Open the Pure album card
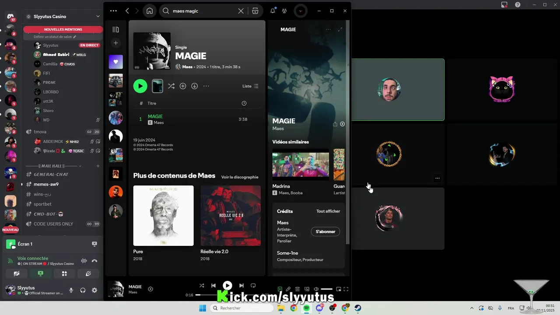The height and width of the screenshot is (315, 560). pos(163,223)
